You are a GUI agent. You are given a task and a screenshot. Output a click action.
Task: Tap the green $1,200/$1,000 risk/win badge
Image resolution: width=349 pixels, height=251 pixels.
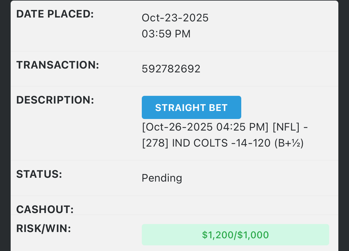[x=235, y=235]
